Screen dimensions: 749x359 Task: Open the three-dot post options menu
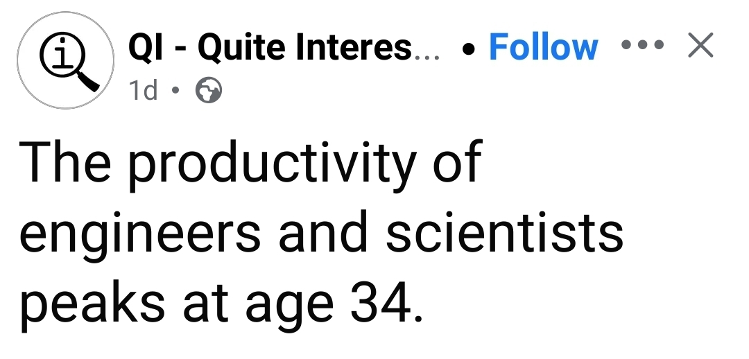(643, 46)
